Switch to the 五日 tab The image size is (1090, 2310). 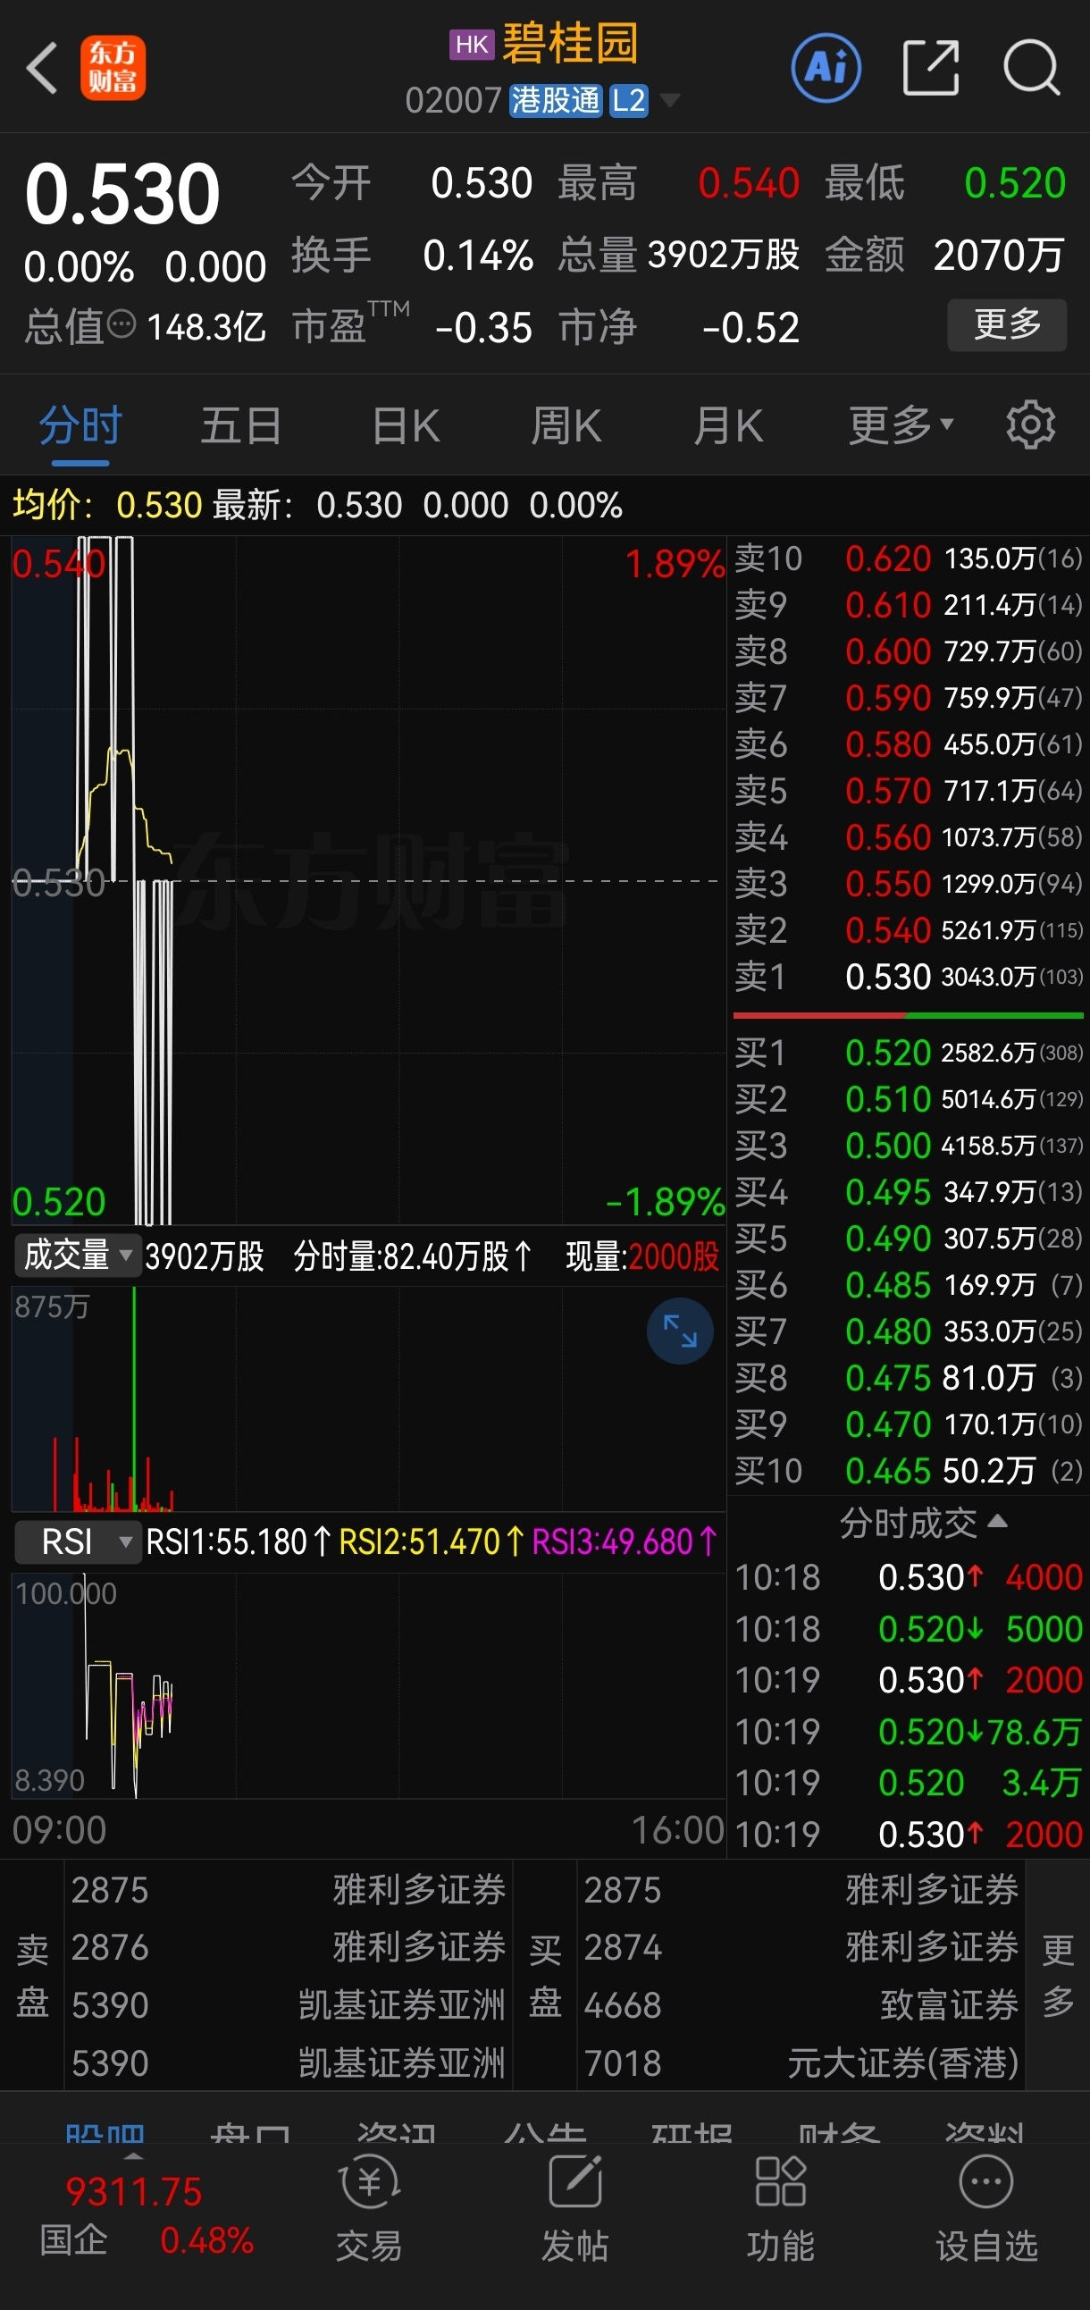pyautogui.click(x=241, y=426)
